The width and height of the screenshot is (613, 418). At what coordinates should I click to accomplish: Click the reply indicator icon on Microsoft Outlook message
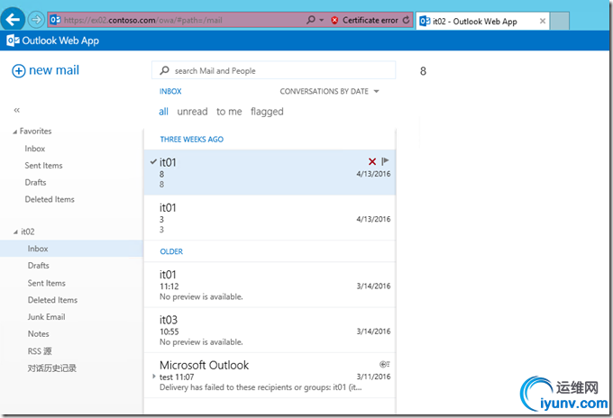(x=385, y=365)
